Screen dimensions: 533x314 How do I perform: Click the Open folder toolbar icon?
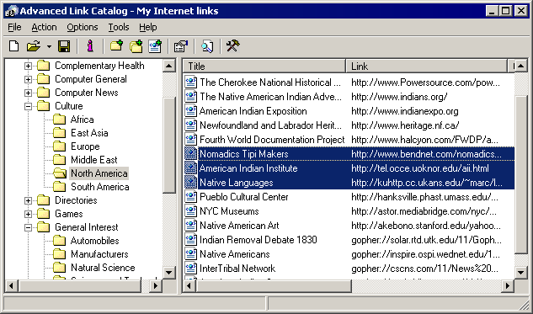click(x=34, y=45)
